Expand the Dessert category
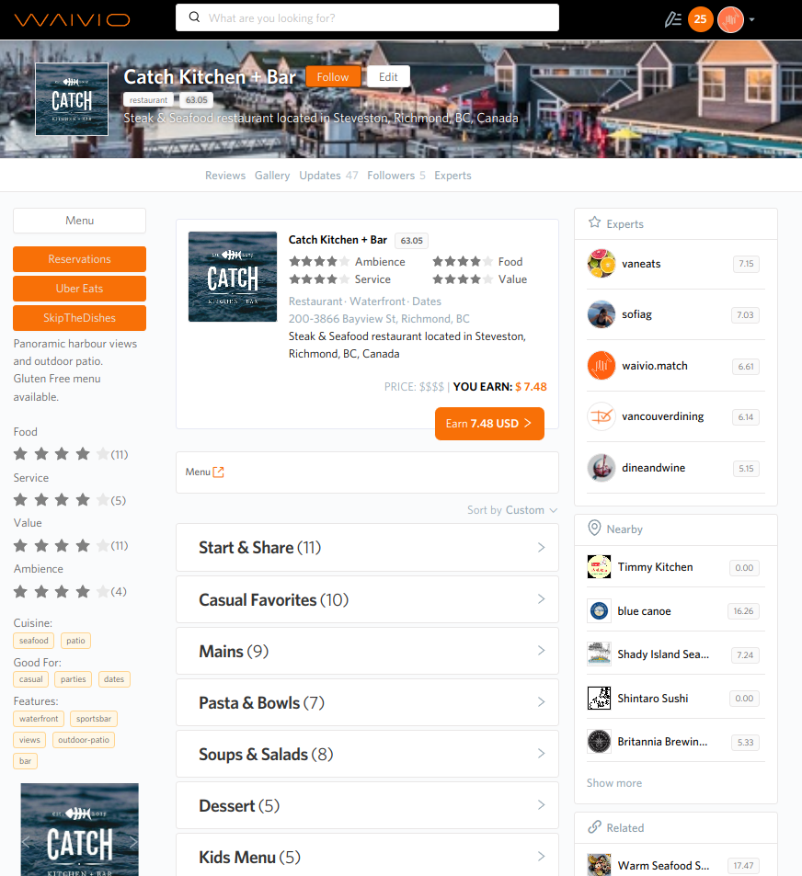This screenshot has width=802, height=876. pos(367,805)
